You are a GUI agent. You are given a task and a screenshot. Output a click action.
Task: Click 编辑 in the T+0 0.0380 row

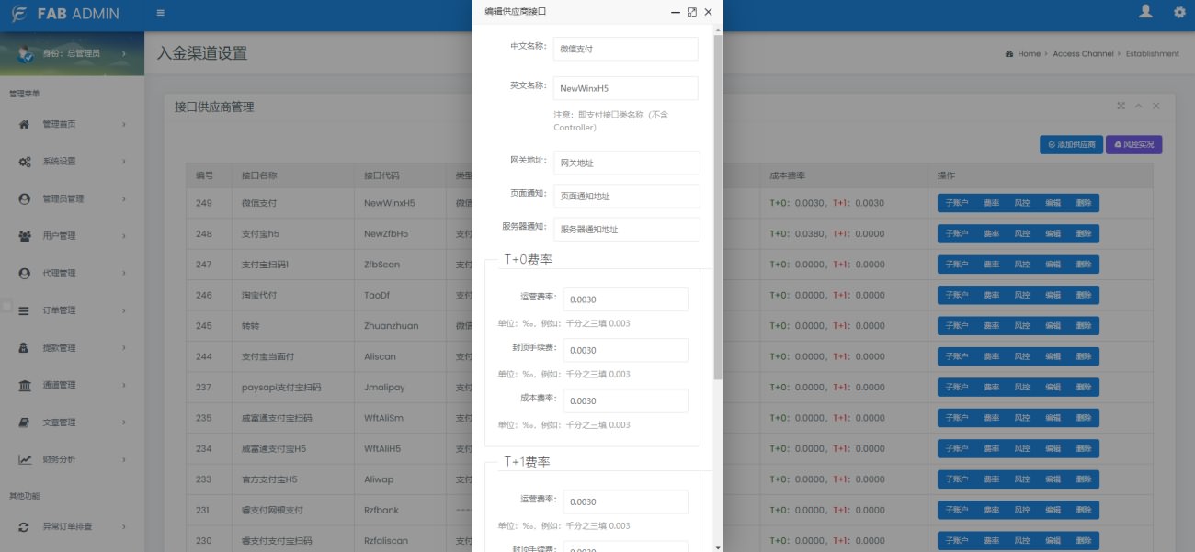(1053, 233)
